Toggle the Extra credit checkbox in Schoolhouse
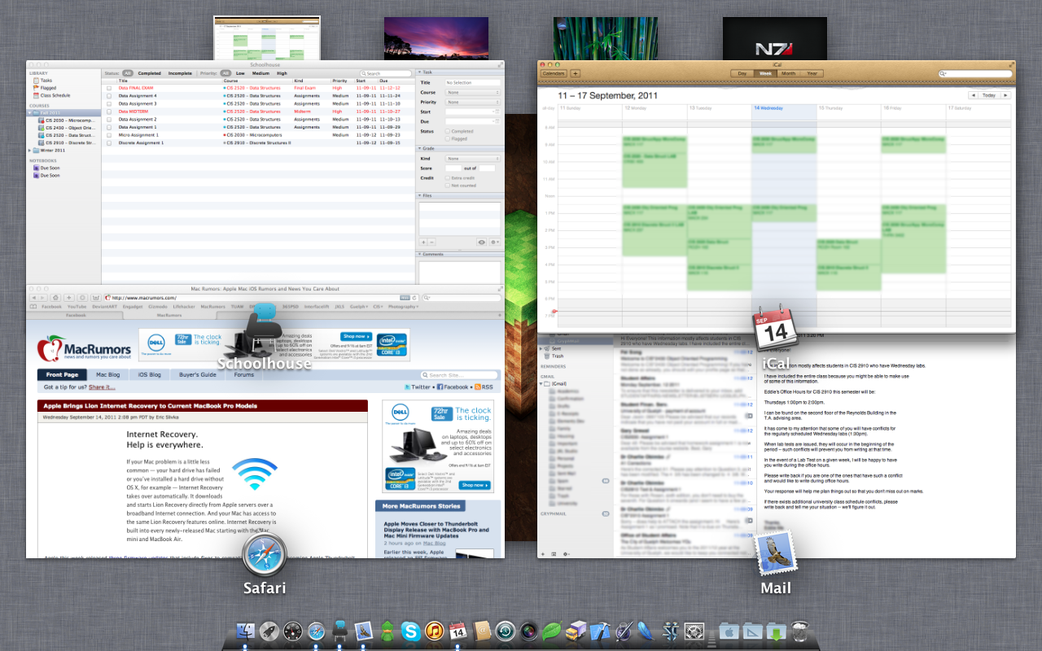1042x651 pixels. (x=448, y=177)
